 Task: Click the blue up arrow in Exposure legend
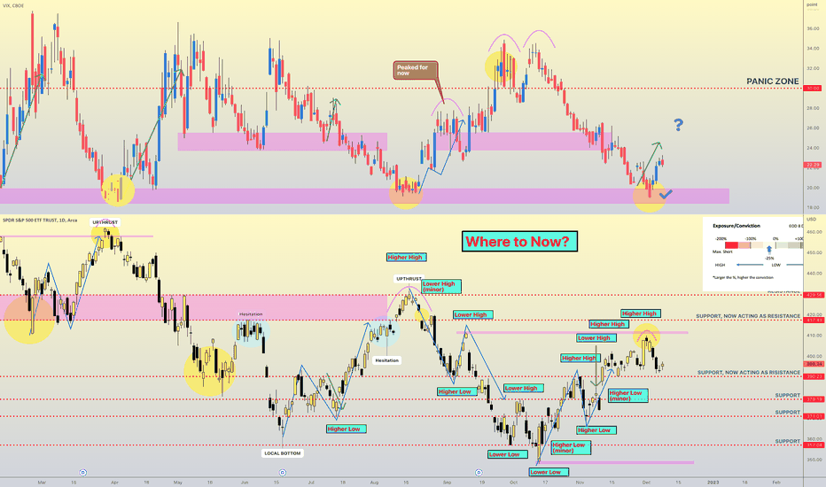pyautogui.click(x=769, y=250)
